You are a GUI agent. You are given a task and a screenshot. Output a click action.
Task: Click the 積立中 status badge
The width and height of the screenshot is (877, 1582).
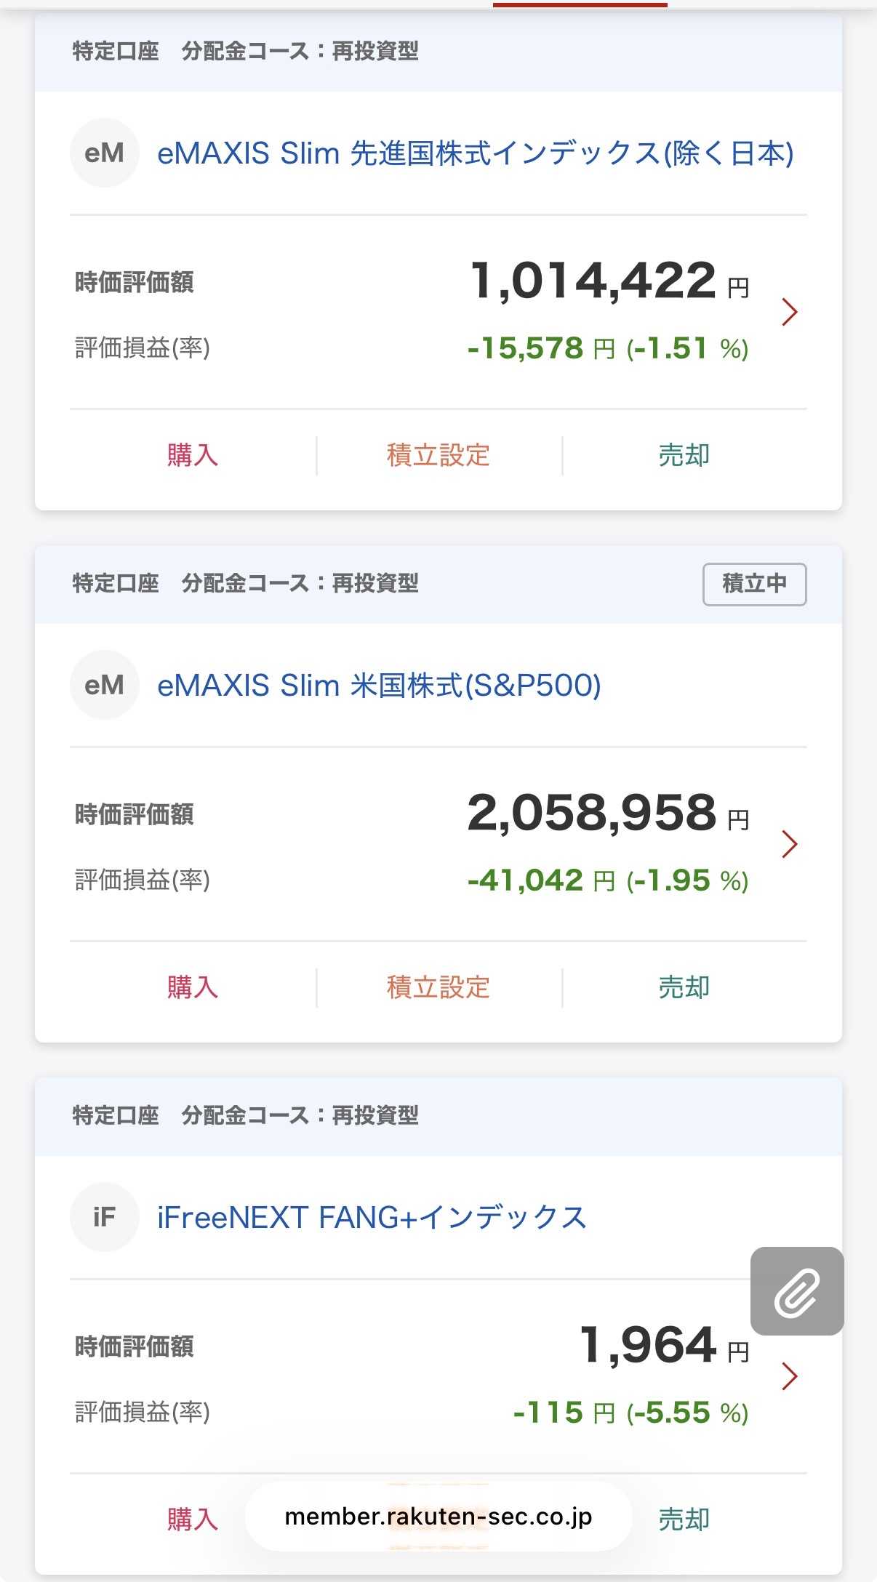pos(754,584)
